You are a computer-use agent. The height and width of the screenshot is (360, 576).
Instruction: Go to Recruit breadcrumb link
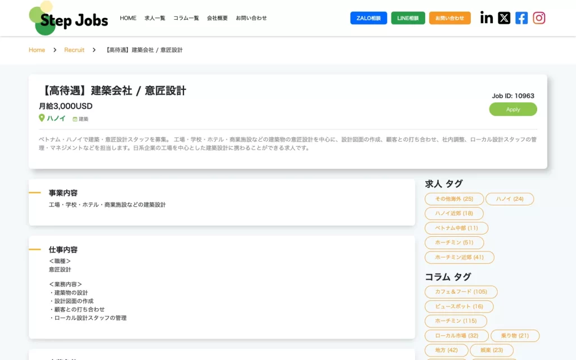pos(74,50)
